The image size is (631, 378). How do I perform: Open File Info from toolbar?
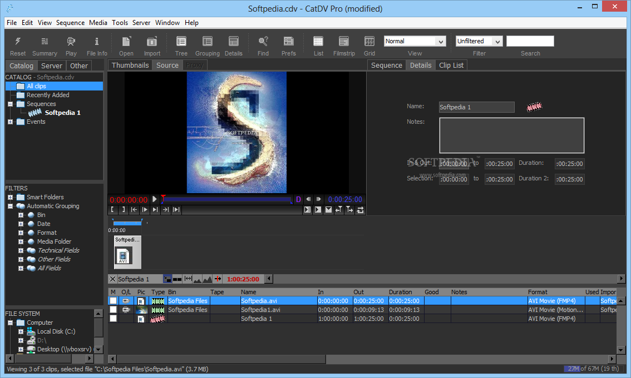tap(97, 41)
